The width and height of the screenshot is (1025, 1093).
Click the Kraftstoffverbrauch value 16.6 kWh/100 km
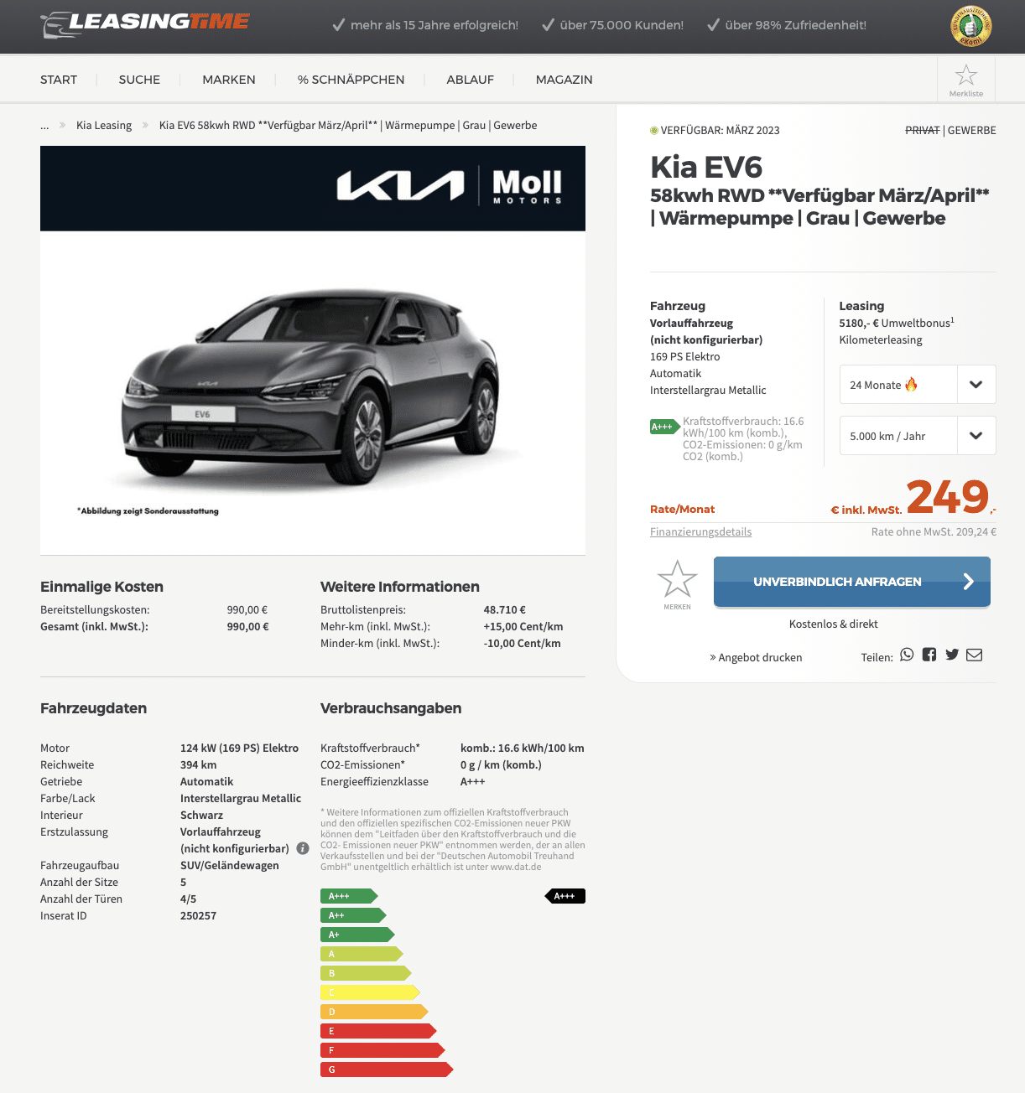coord(523,749)
